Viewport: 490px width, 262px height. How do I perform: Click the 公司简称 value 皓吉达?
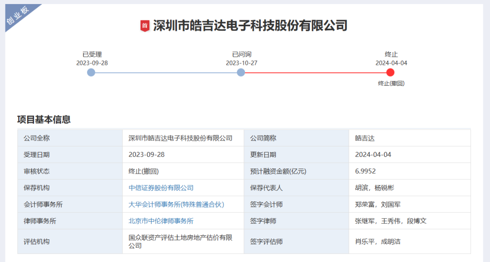[365, 138]
